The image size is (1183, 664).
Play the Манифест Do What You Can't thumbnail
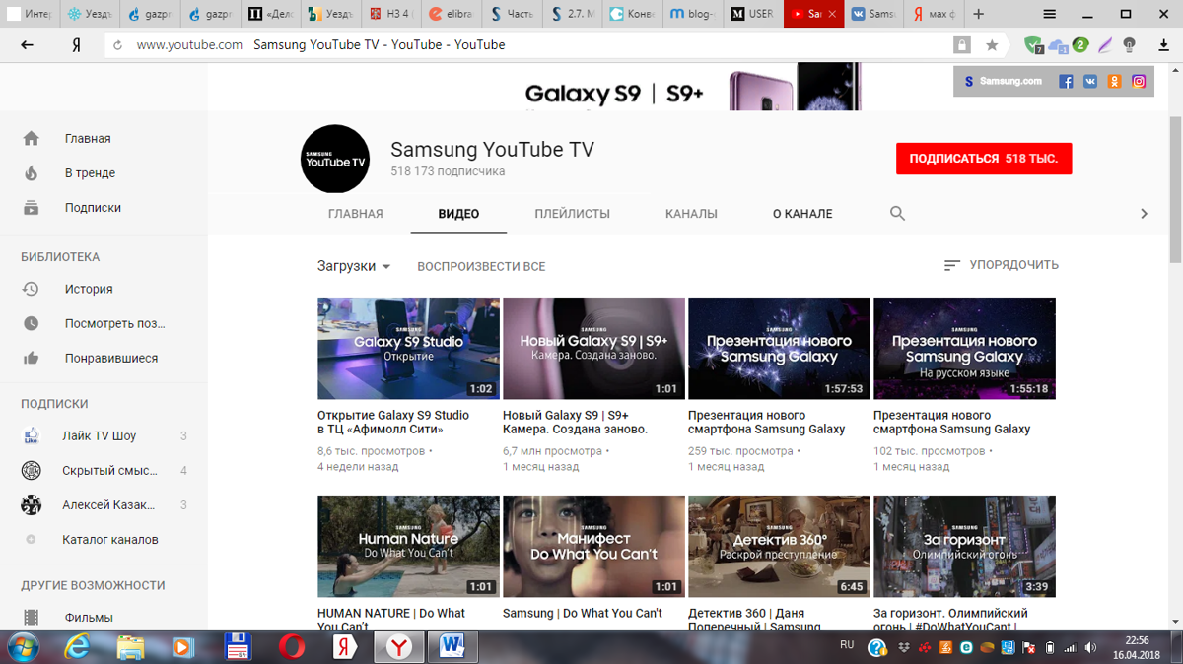point(593,547)
